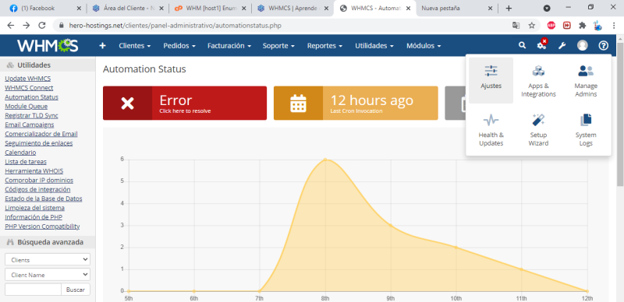624x302 pixels.
Task: Click the plus quick-add icon in navbar
Action: (102, 46)
